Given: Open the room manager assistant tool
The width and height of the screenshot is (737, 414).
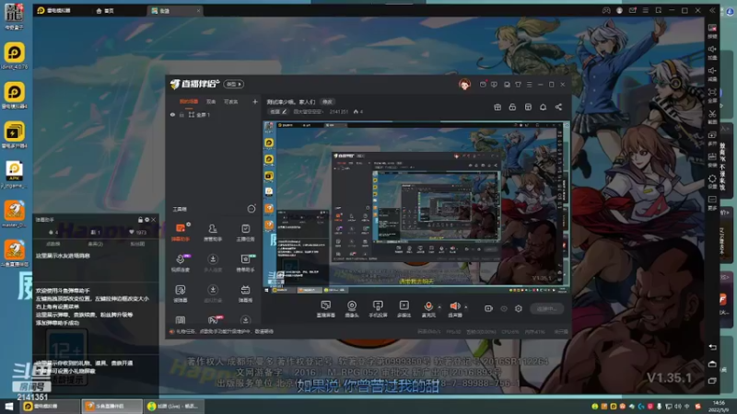Looking at the screenshot, I should pos(213,232).
